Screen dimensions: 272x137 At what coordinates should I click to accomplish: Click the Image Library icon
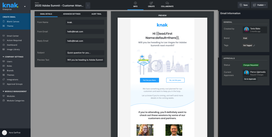(4, 49)
